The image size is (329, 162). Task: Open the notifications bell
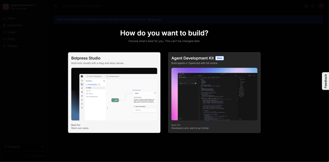[x=313, y=6]
